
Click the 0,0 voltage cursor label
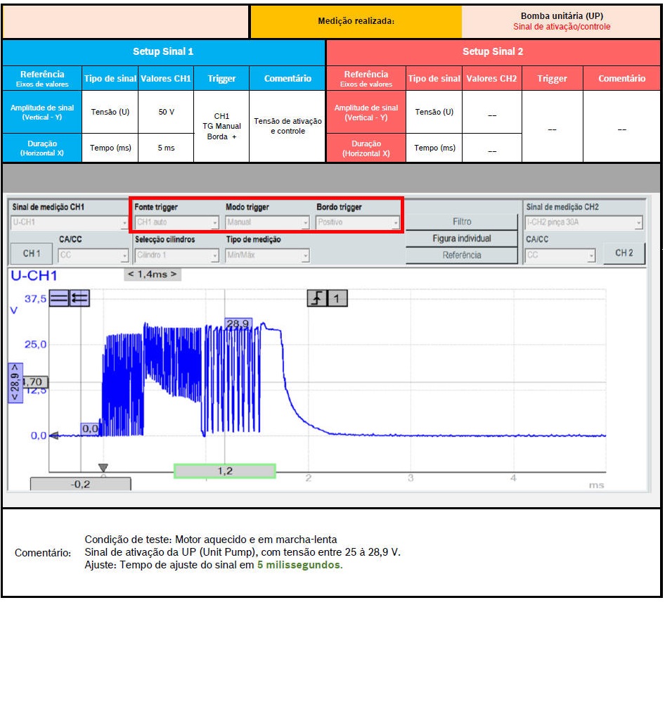pos(90,428)
